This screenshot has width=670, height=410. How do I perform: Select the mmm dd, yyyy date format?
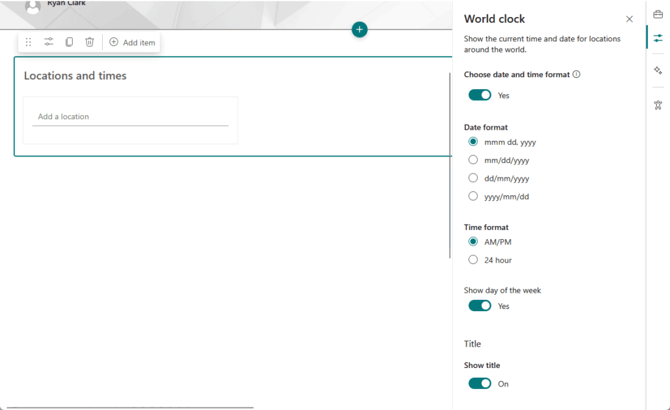(x=473, y=141)
